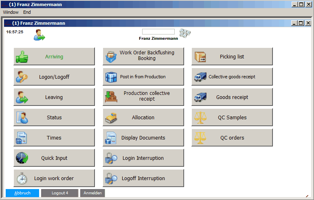Screen dimensions: 314x200
Task: Click the scales icon for QC Samples
Action: pos(200,118)
